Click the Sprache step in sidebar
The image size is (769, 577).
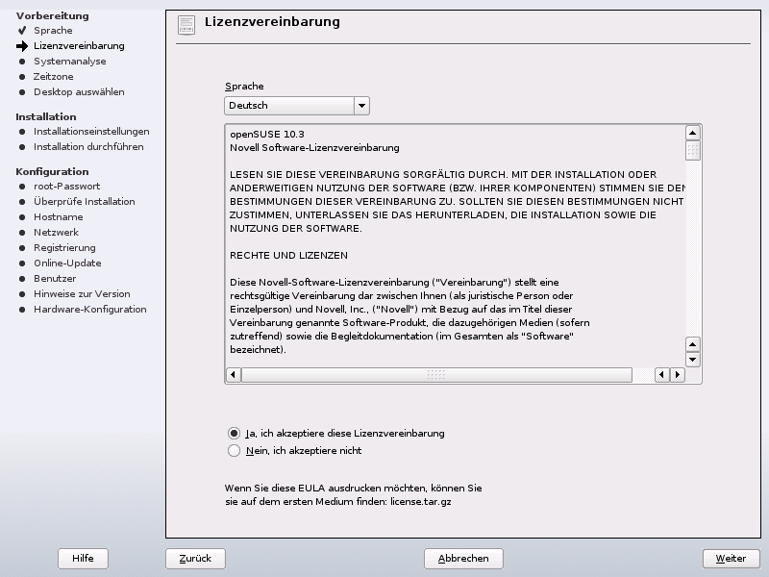[x=53, y=31]
